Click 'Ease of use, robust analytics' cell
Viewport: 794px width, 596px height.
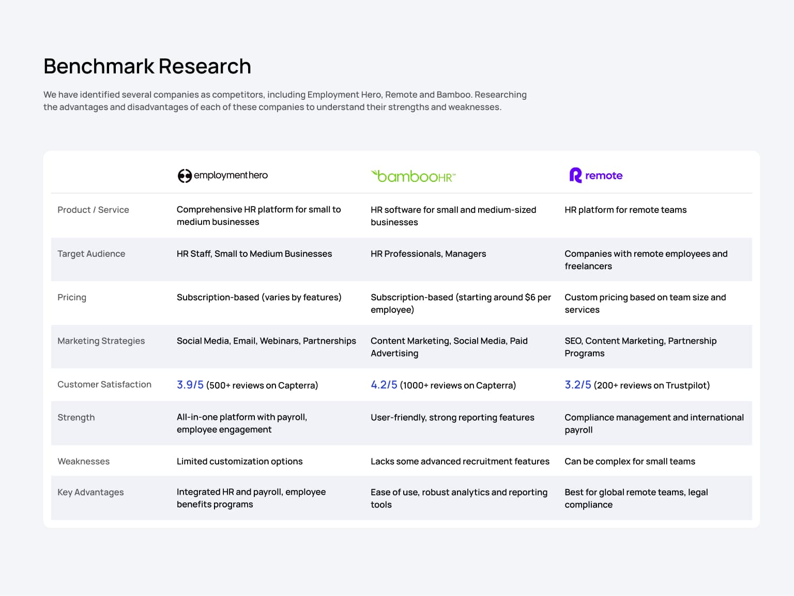tap(459, 498)
